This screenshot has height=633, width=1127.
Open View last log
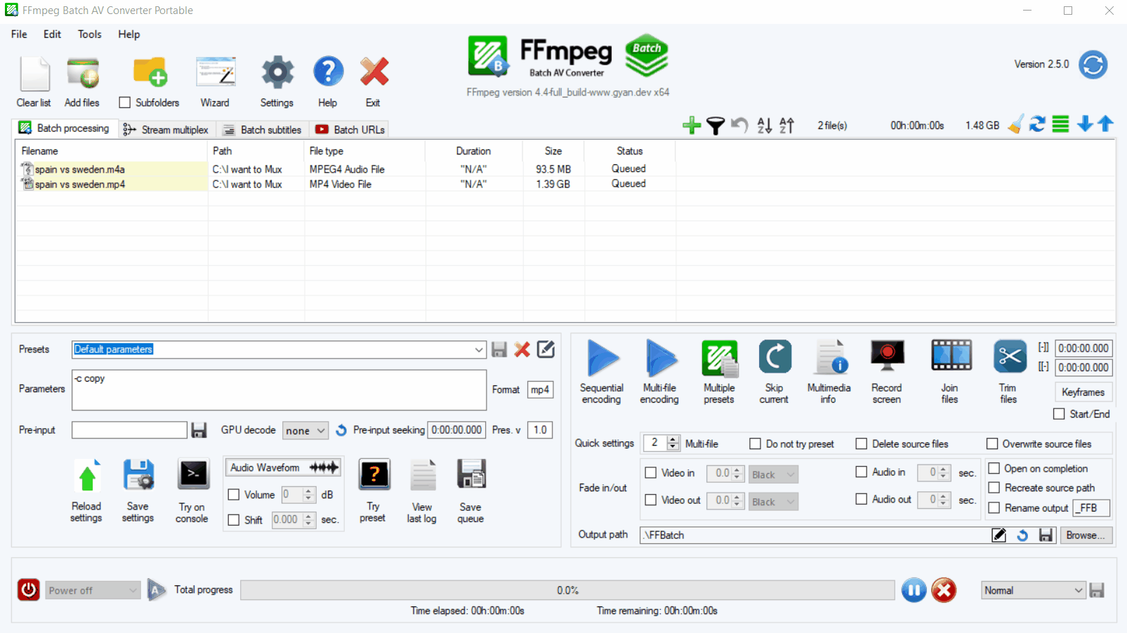(423, 475)
